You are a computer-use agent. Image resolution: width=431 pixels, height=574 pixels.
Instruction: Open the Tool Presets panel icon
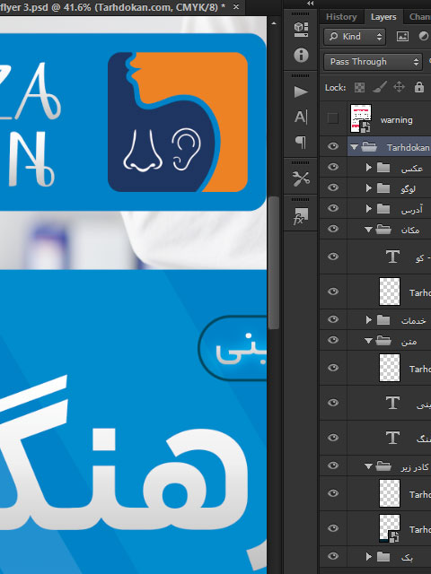[301, 178]
